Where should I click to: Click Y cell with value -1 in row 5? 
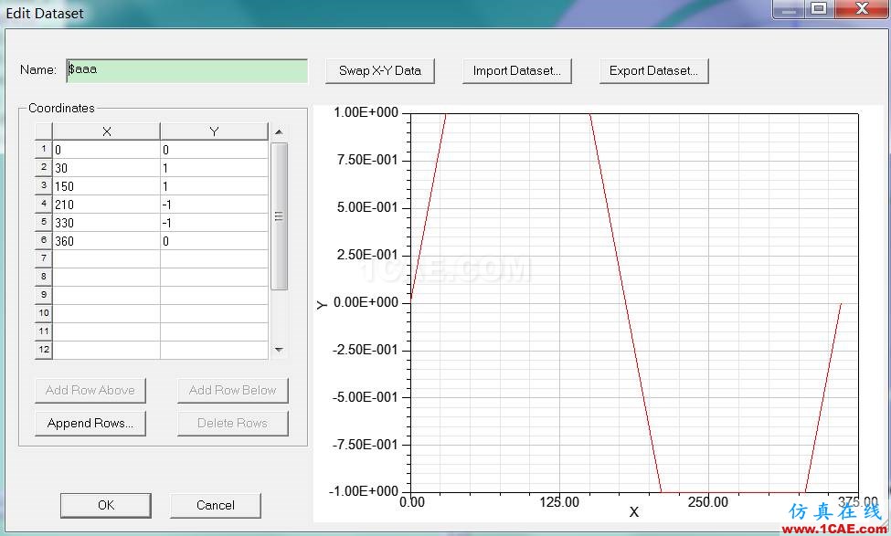[x=214, y=223]
